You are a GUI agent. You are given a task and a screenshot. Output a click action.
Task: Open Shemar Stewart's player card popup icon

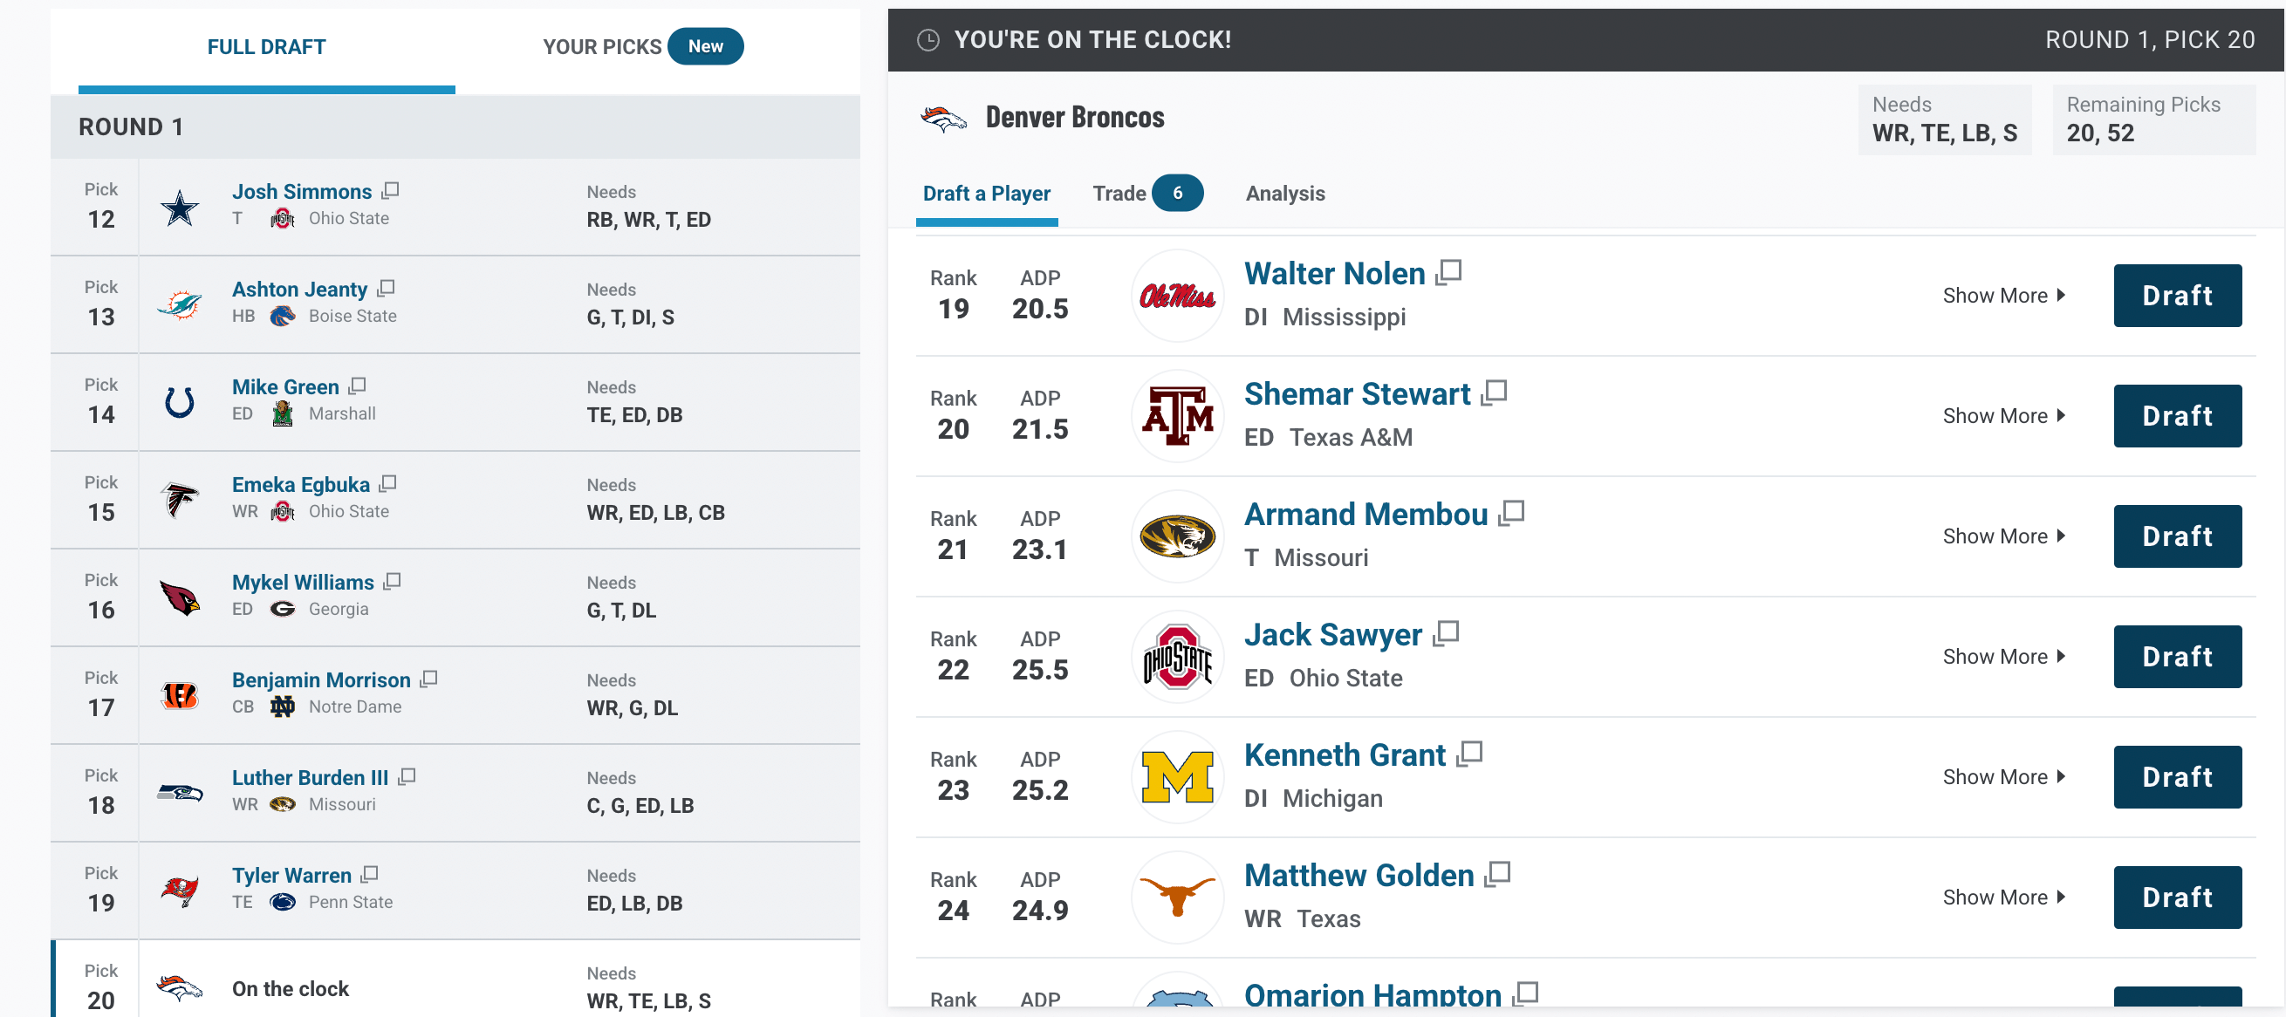click(x=1494, y=392)
